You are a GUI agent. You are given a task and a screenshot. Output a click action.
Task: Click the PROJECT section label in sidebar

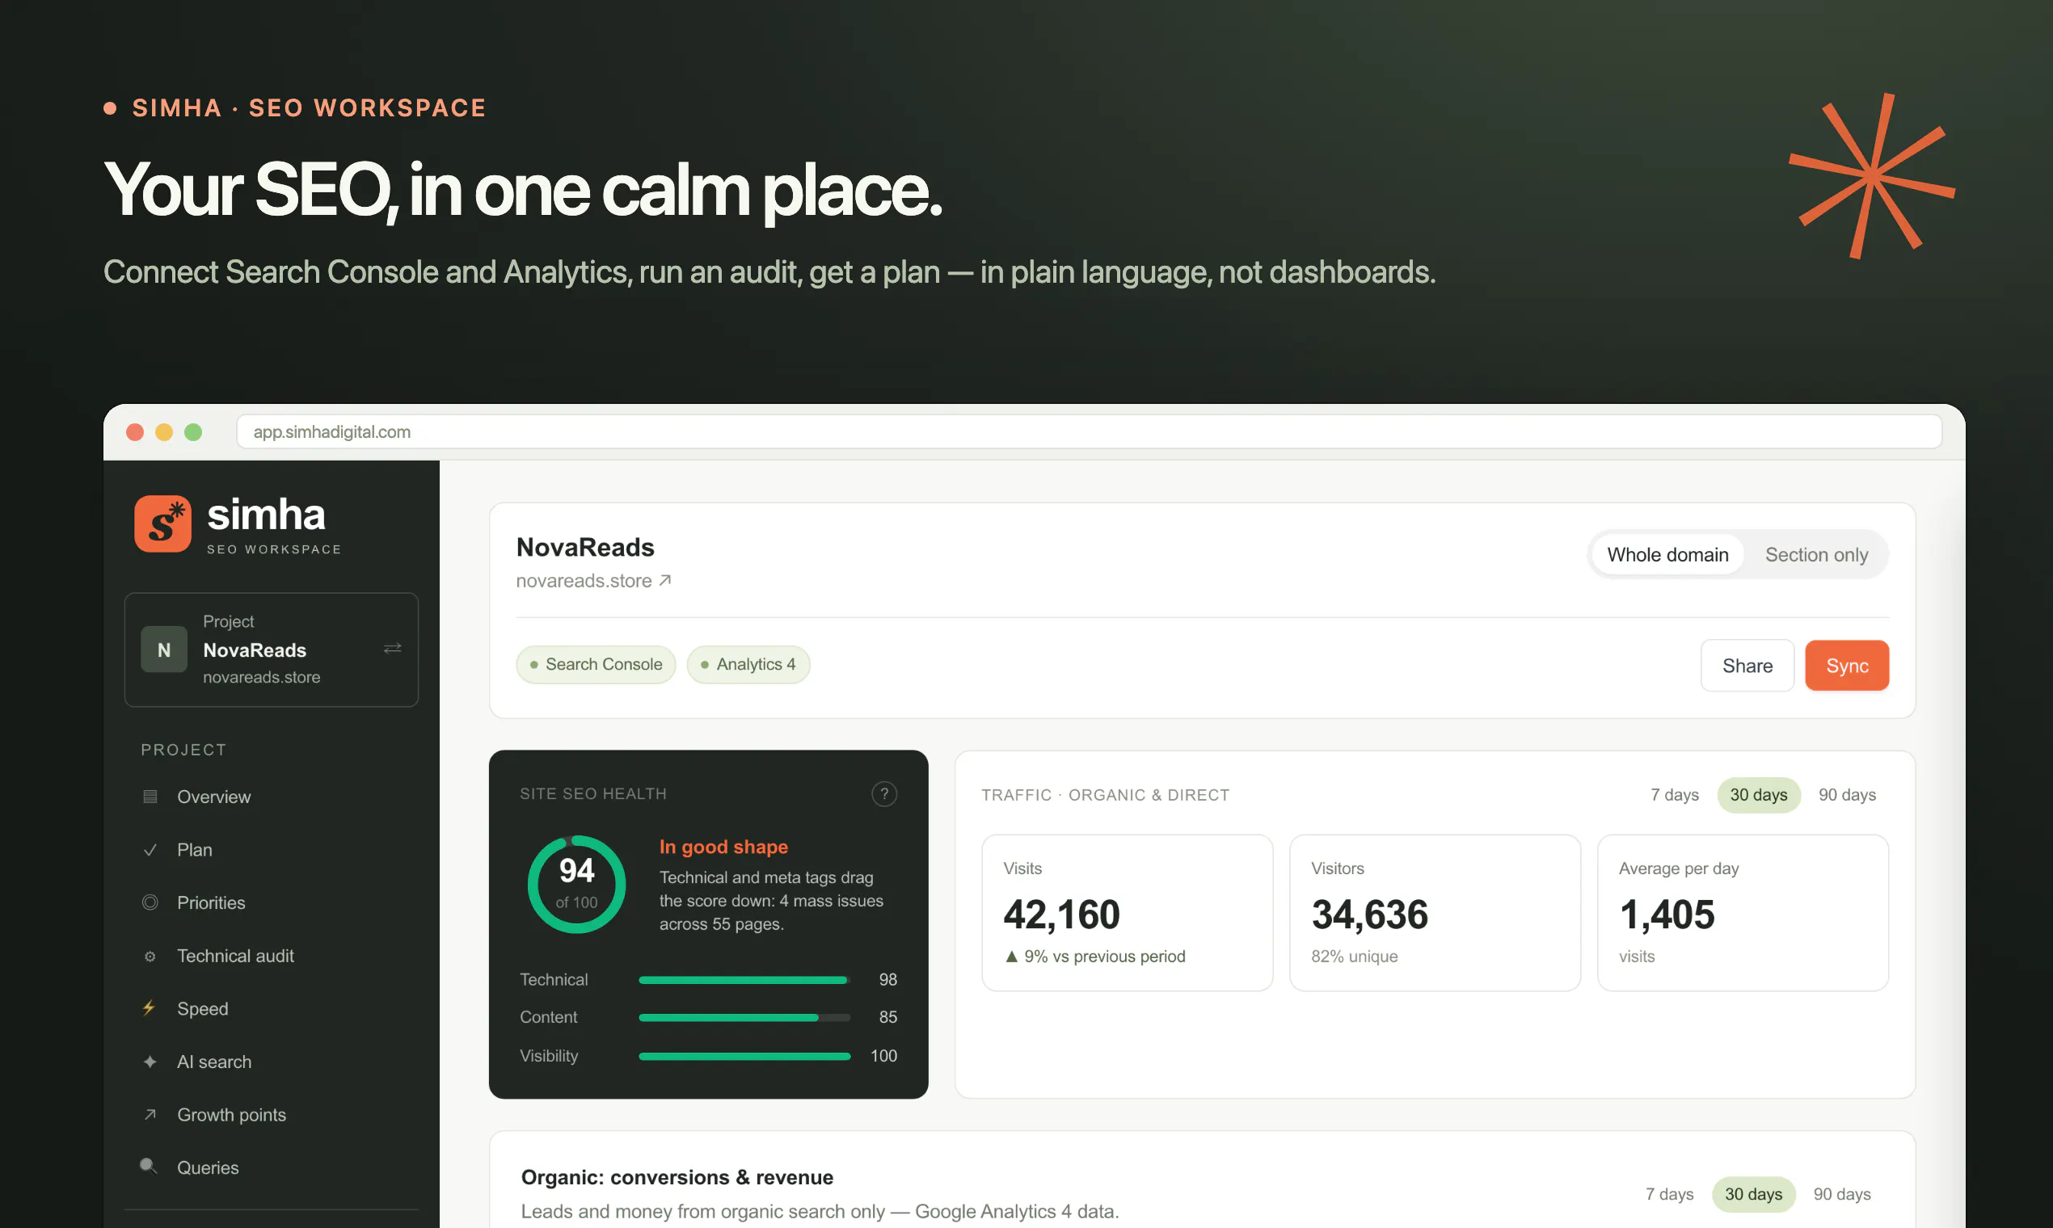point(183,750)
